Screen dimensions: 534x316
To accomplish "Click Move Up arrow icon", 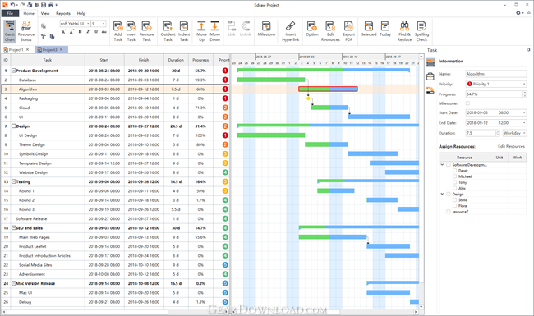I will pyautogui.click(x=201, y=31).
